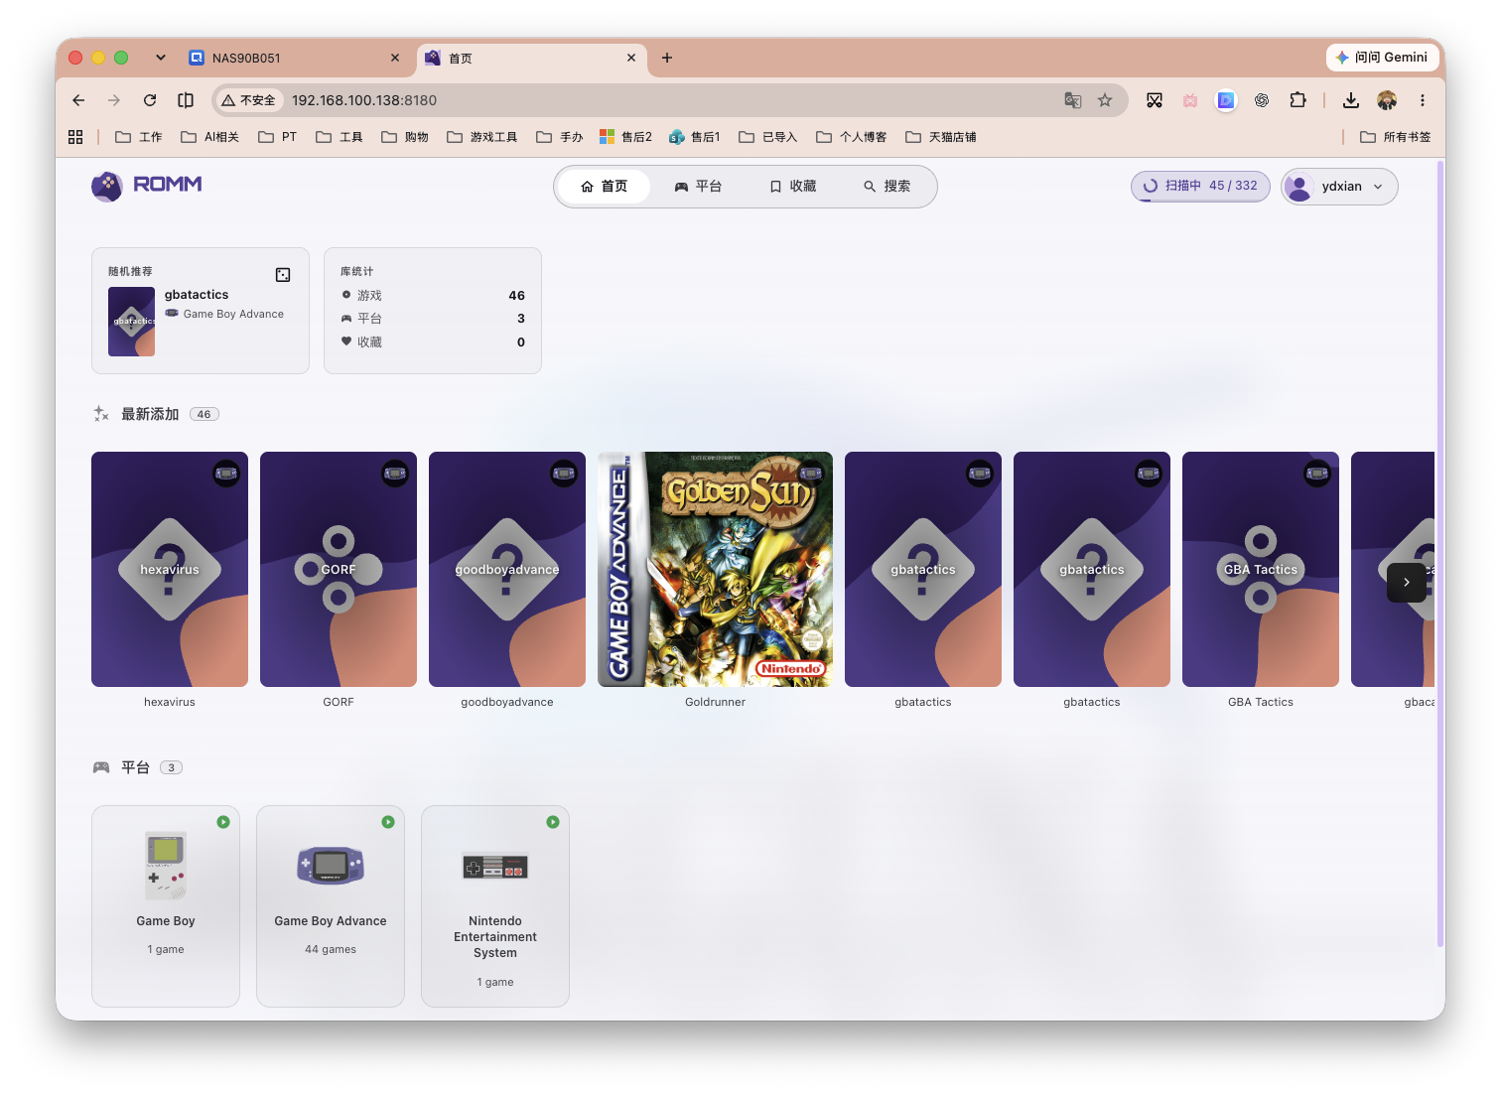This screenshot has height=1094, width=1501.
Task: Open the 天猫店铺 bookmark folder
Action: click(x=941, y=137)
